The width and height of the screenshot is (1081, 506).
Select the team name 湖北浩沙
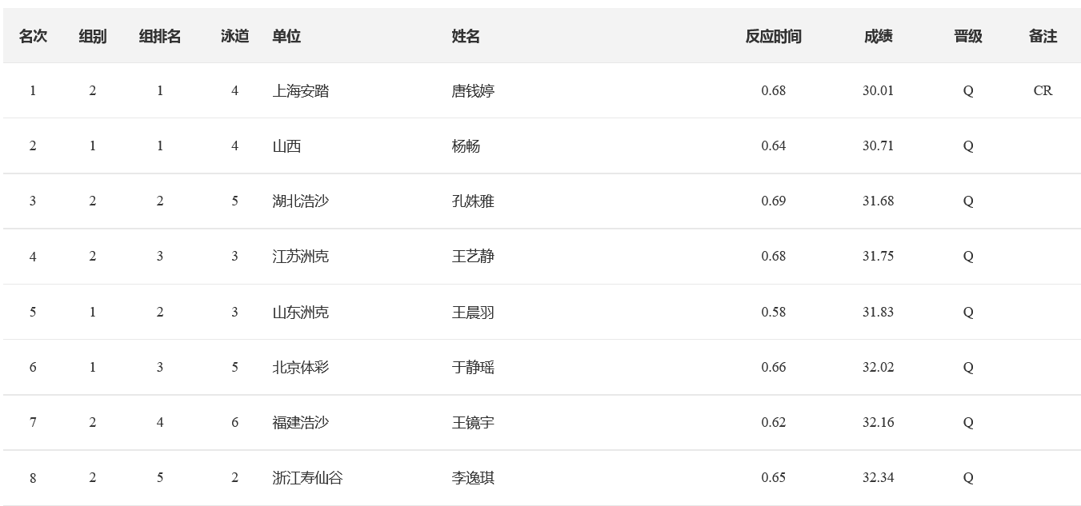[301, 201]
